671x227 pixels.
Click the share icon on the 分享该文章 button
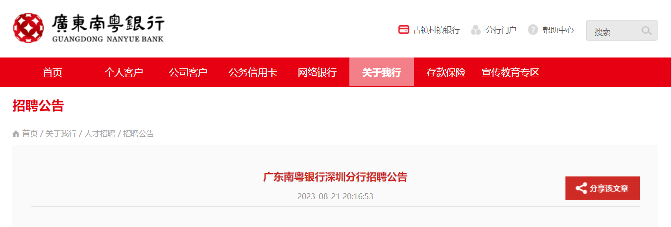(581, 188)
